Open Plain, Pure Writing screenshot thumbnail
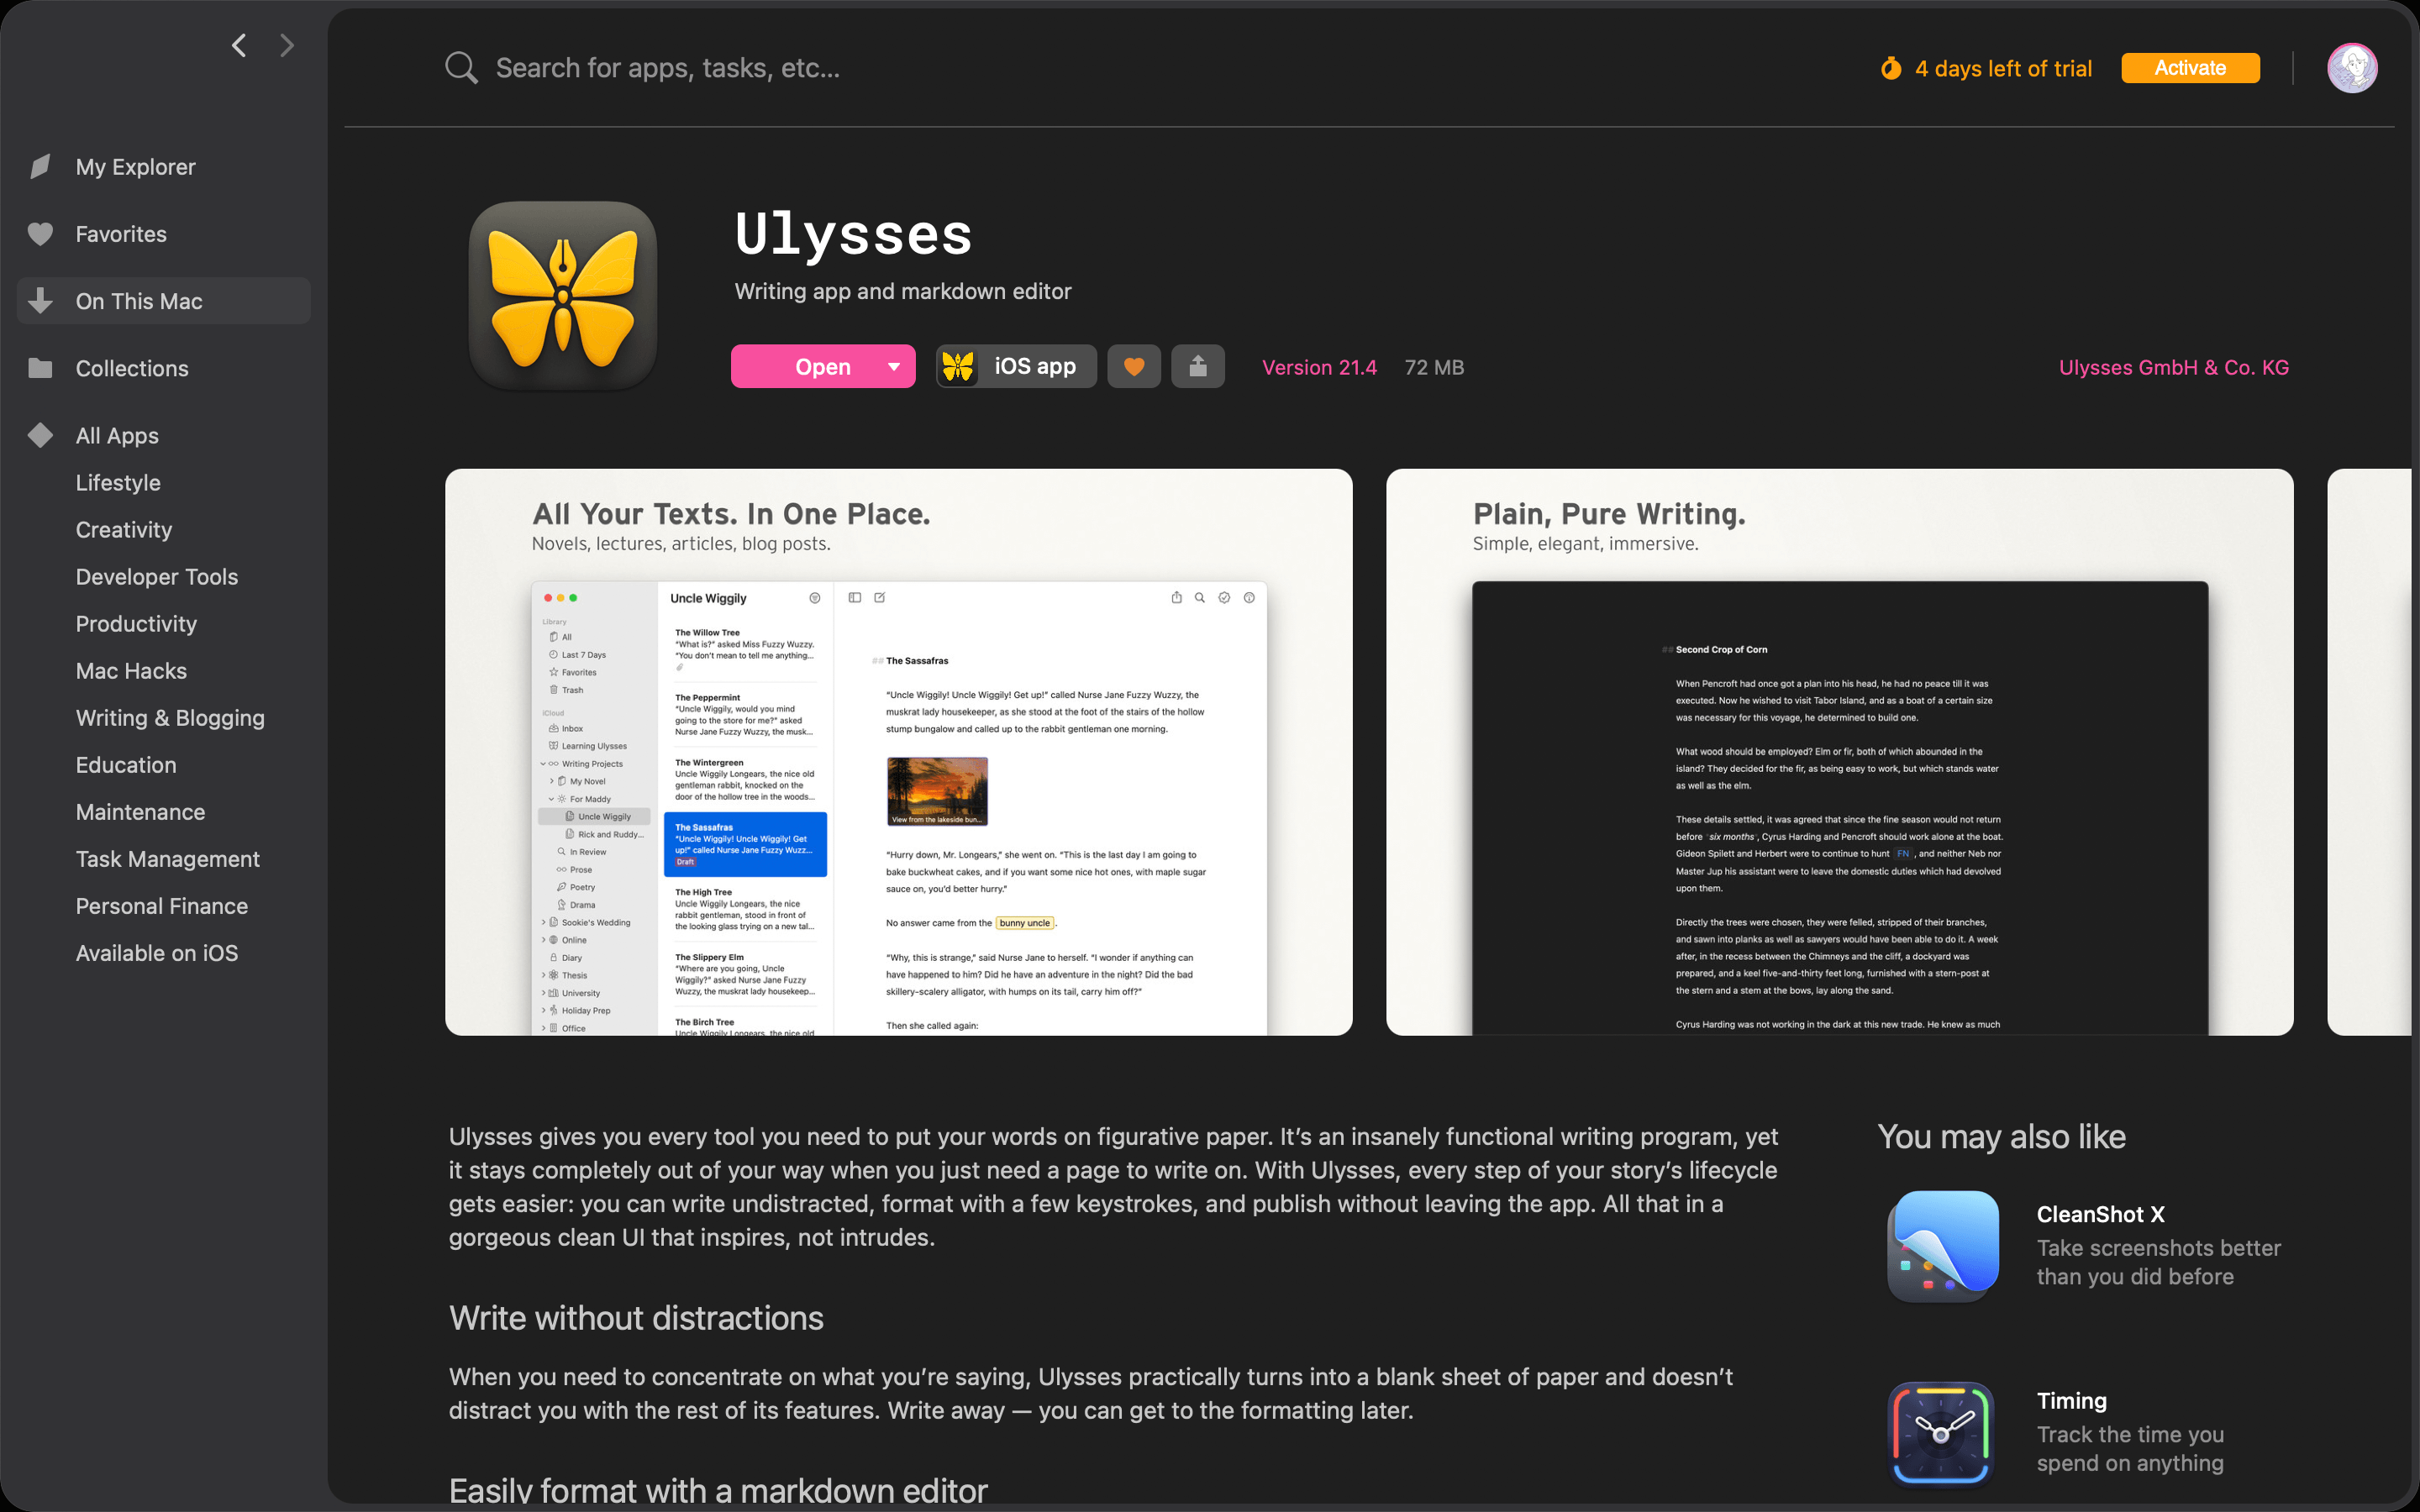This screenshot has height=1512, width=2420. click(1839, 752)
